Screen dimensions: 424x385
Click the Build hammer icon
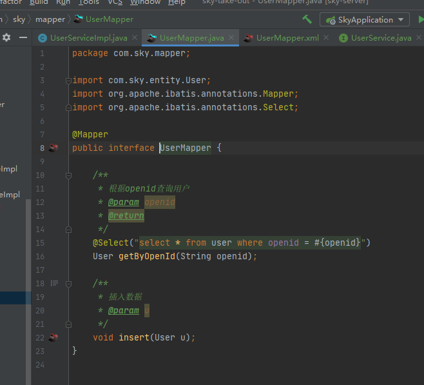click(307, 19)
